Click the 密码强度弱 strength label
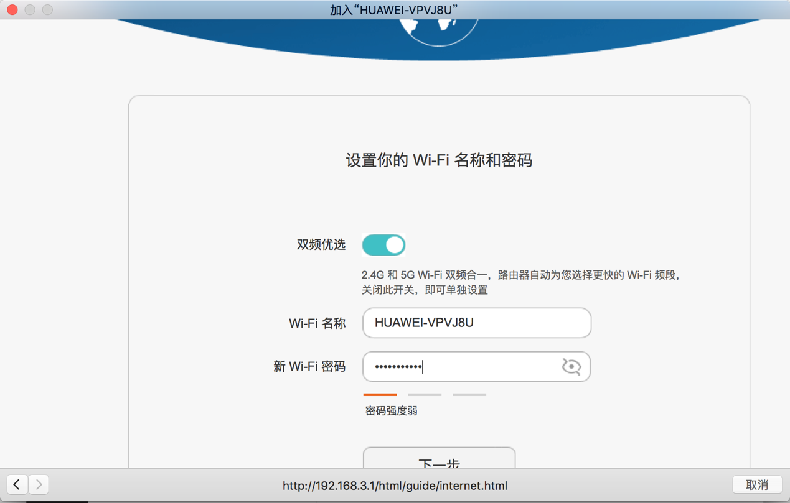 [391, 411]
